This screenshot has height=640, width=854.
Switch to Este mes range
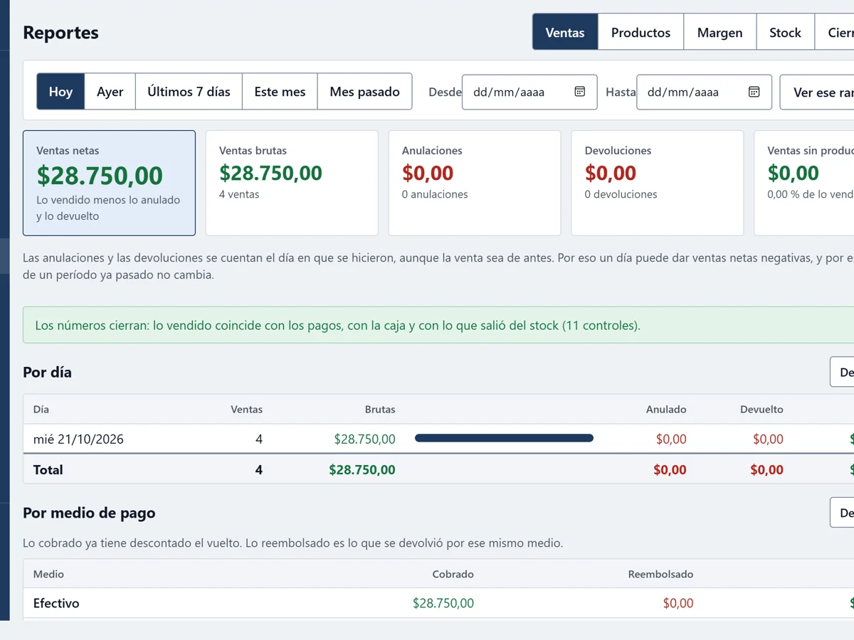click(280, 92)
